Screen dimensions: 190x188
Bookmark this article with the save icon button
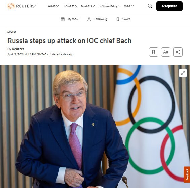click(154, 52)
